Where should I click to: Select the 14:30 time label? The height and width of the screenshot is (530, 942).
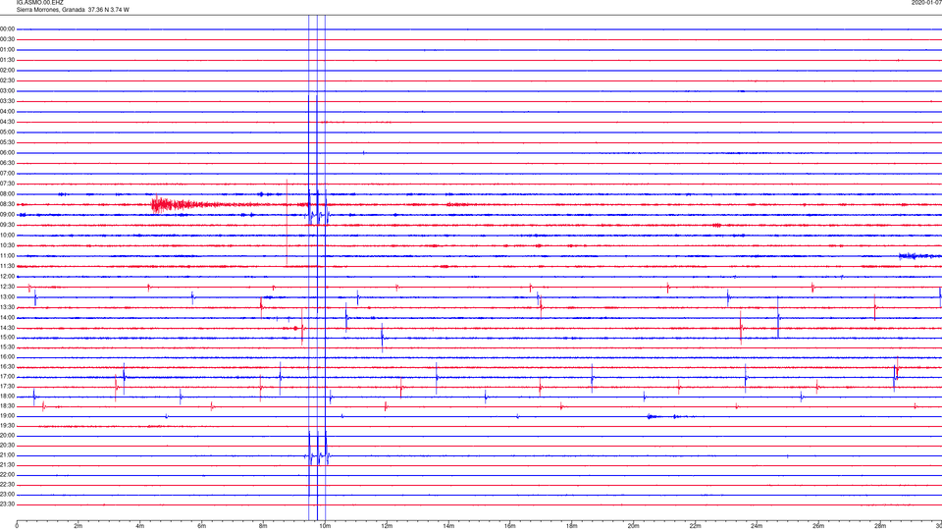coord(7,328)
